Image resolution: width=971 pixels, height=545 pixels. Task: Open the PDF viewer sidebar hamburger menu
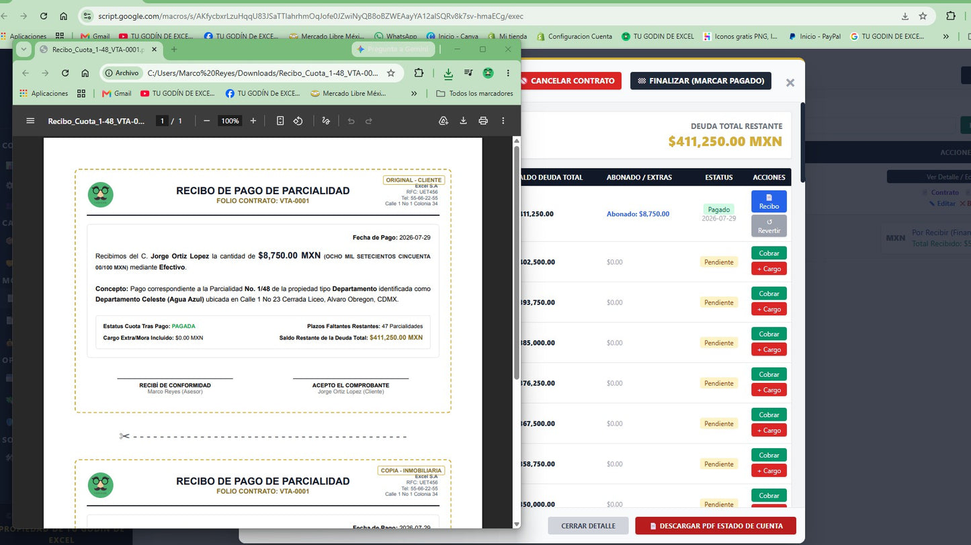[30, 121]
